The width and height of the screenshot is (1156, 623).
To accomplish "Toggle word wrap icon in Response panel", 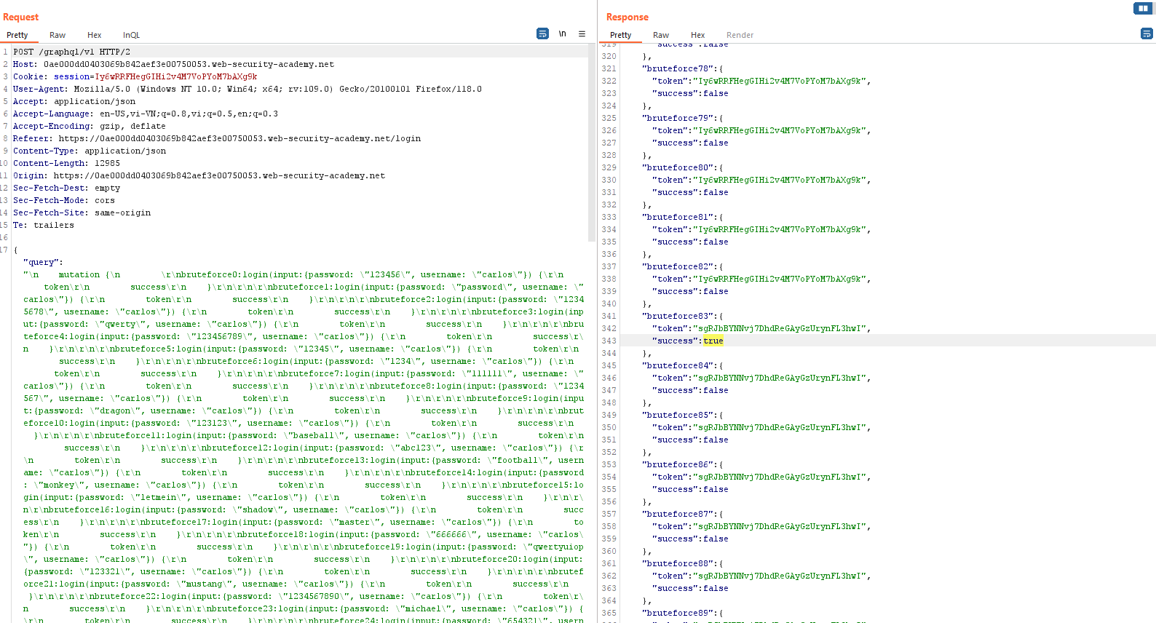I will click(x=1147, y=33).
